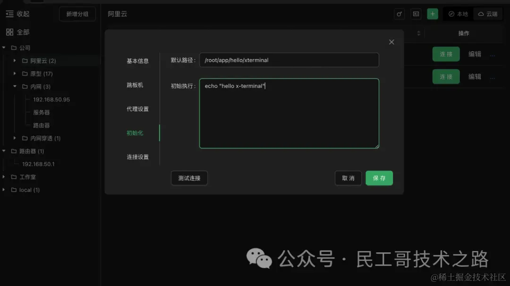Switch to the 跳板机 settings tab

135,85
